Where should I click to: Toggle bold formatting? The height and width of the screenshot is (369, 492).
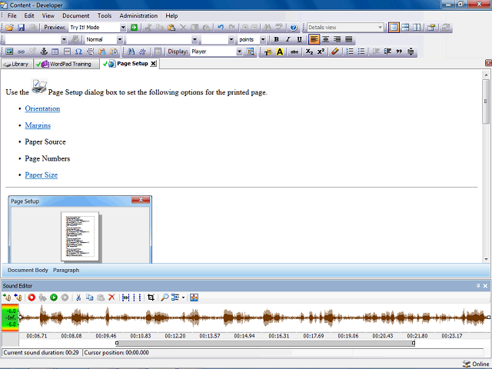point(277,39)
